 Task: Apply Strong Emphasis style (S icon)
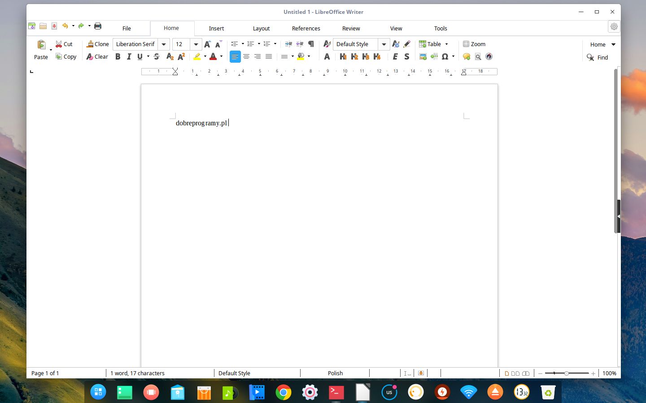[x=406, y=56]
